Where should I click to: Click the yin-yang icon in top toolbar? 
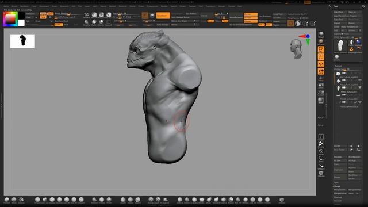coord(298,23)
